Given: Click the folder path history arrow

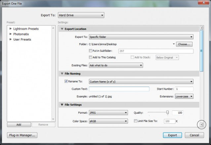Looking at the screenshot, I should pos(173,44).
